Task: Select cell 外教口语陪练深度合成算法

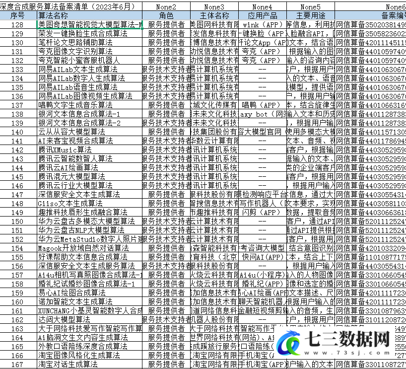Action: [x=90, y=347]
